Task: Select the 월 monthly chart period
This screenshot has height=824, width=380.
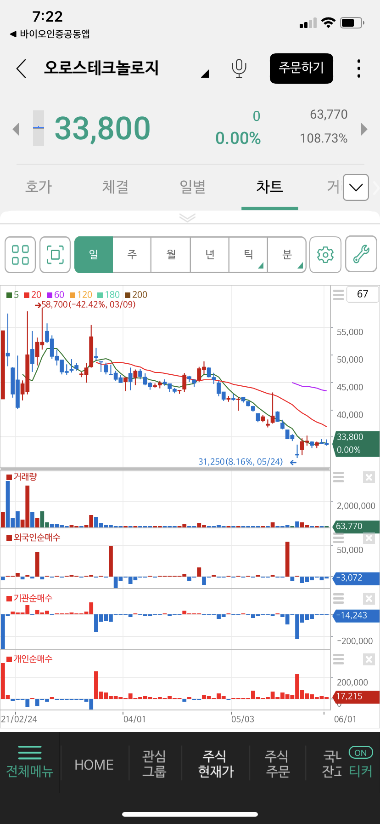Action: click(171, 255)
